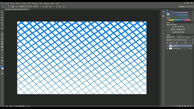Select the Spot Healing Brush tool
This screenshot has width=194, height=109.
(2, 28)
